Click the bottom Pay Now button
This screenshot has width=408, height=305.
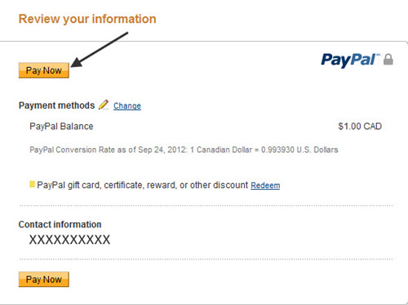44,280
